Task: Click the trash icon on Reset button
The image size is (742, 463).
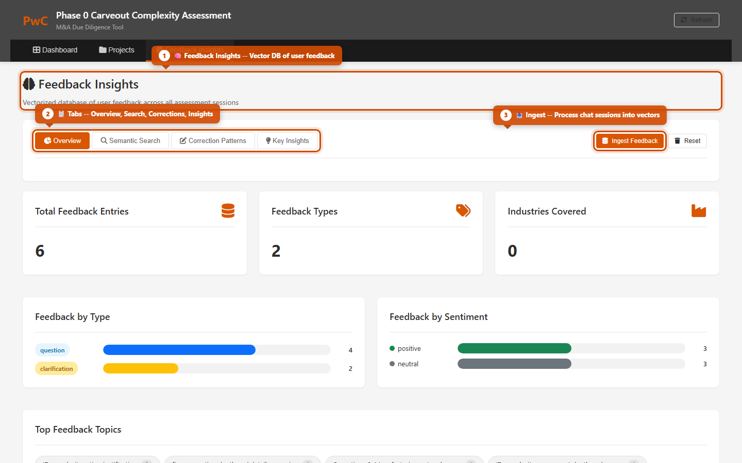Action: coord(678,140)
